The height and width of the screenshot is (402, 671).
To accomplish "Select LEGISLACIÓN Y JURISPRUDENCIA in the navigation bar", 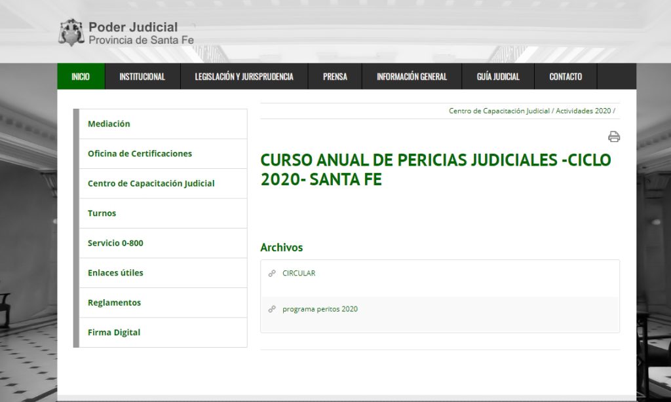I will 244,77.
